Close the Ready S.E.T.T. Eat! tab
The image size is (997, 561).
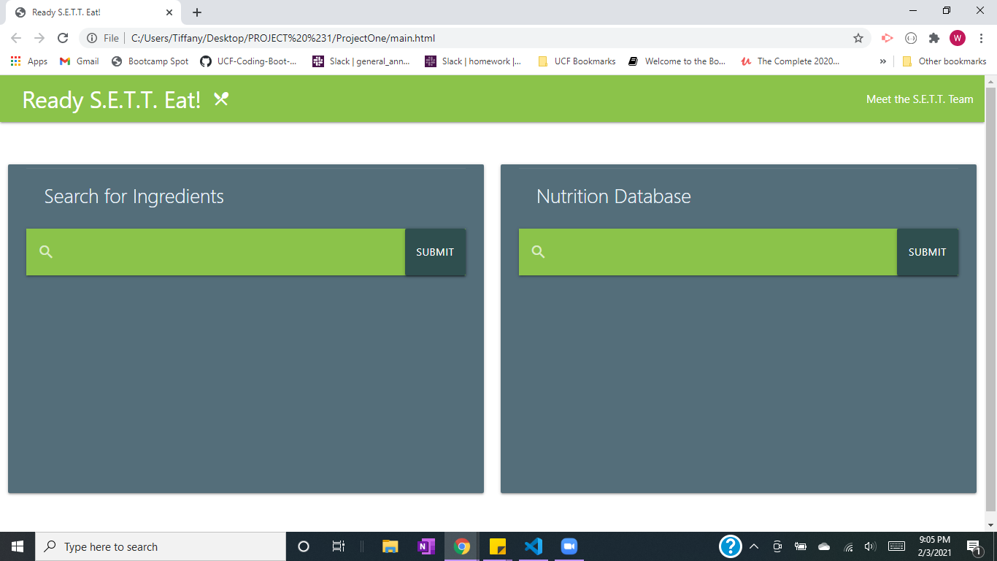(169, 12)
